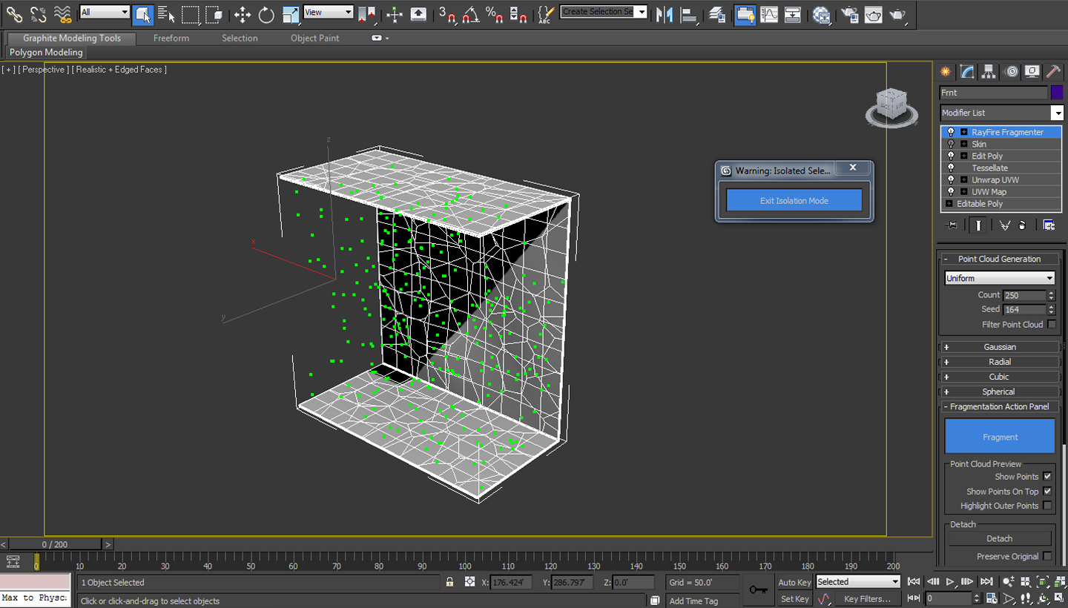
Task: Disable the Show Points checkbox
Action: click(1047, 477)
